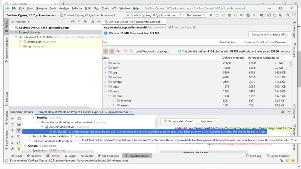This screenshot has height=169, width=301.
Task: Expand Android Resources Validation group
Action: pyautogui.click(x=29, y=136)
